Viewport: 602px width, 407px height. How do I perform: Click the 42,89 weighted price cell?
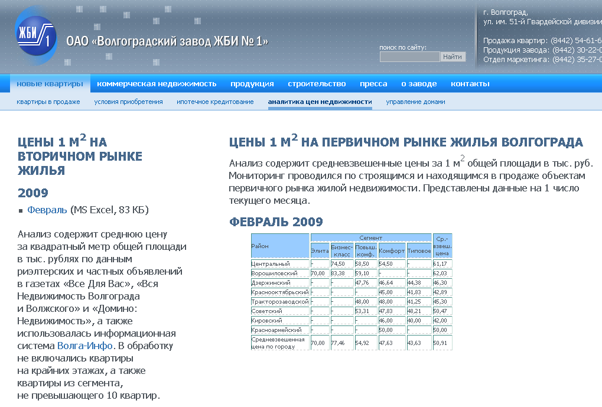point(442,292)
